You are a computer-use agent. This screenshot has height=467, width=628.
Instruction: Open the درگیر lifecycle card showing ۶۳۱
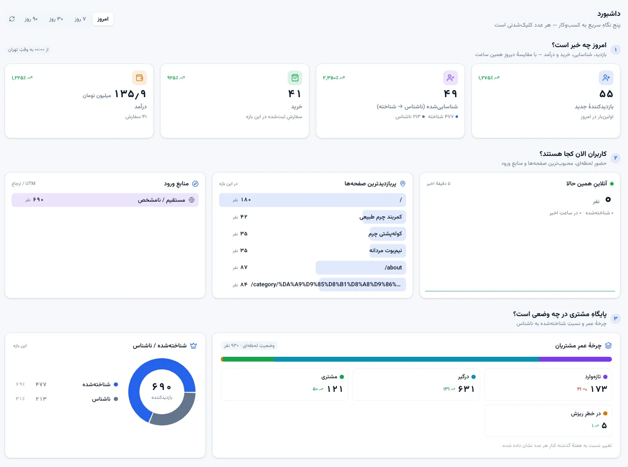coord(416,384)
